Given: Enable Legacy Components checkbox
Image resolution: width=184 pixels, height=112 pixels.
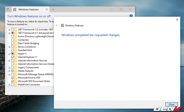Looking at the screenshot, I should [13, 67].
